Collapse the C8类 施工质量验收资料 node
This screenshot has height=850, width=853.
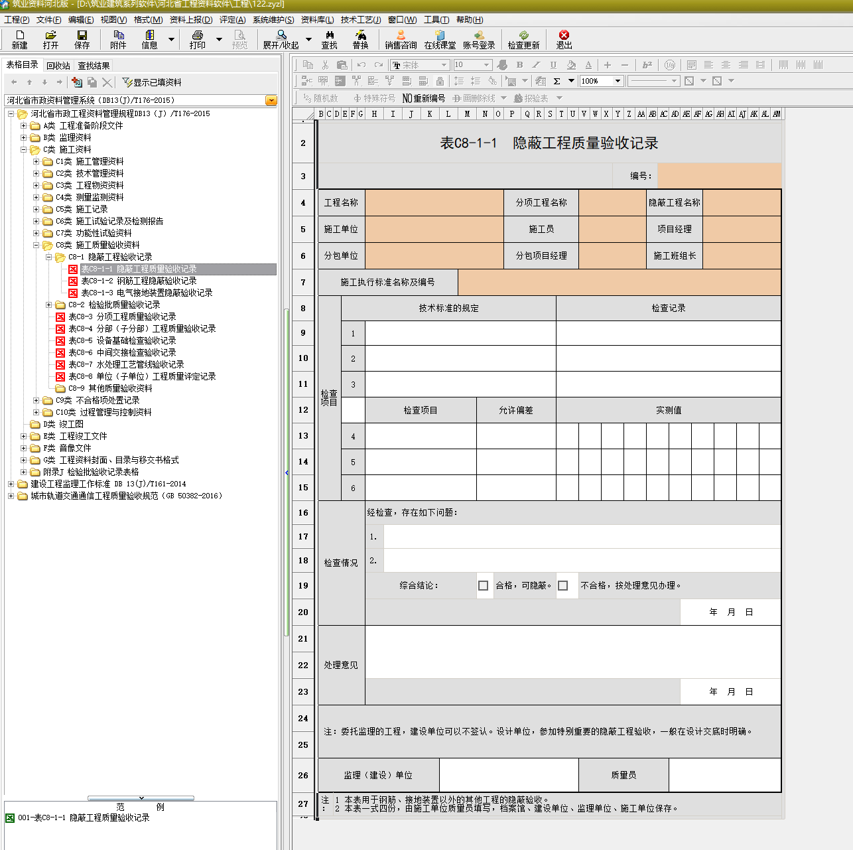tap(36, 245)
